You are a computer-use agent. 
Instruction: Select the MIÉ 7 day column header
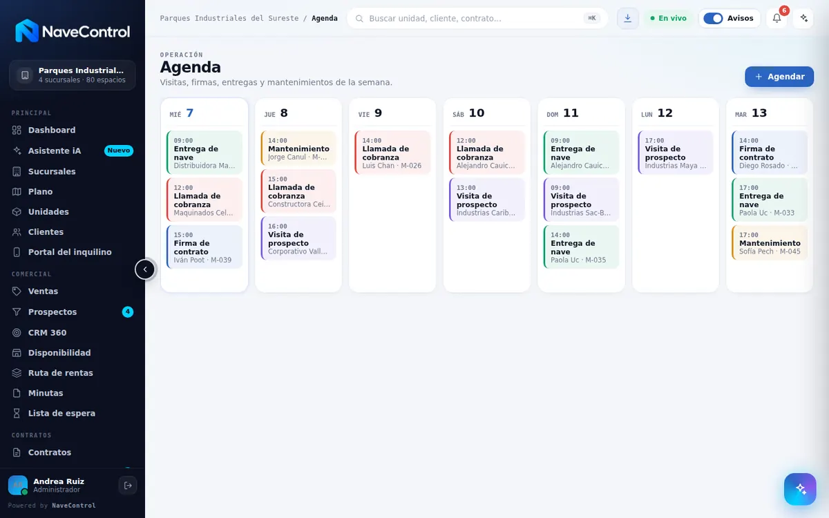(x=204, y=113)
